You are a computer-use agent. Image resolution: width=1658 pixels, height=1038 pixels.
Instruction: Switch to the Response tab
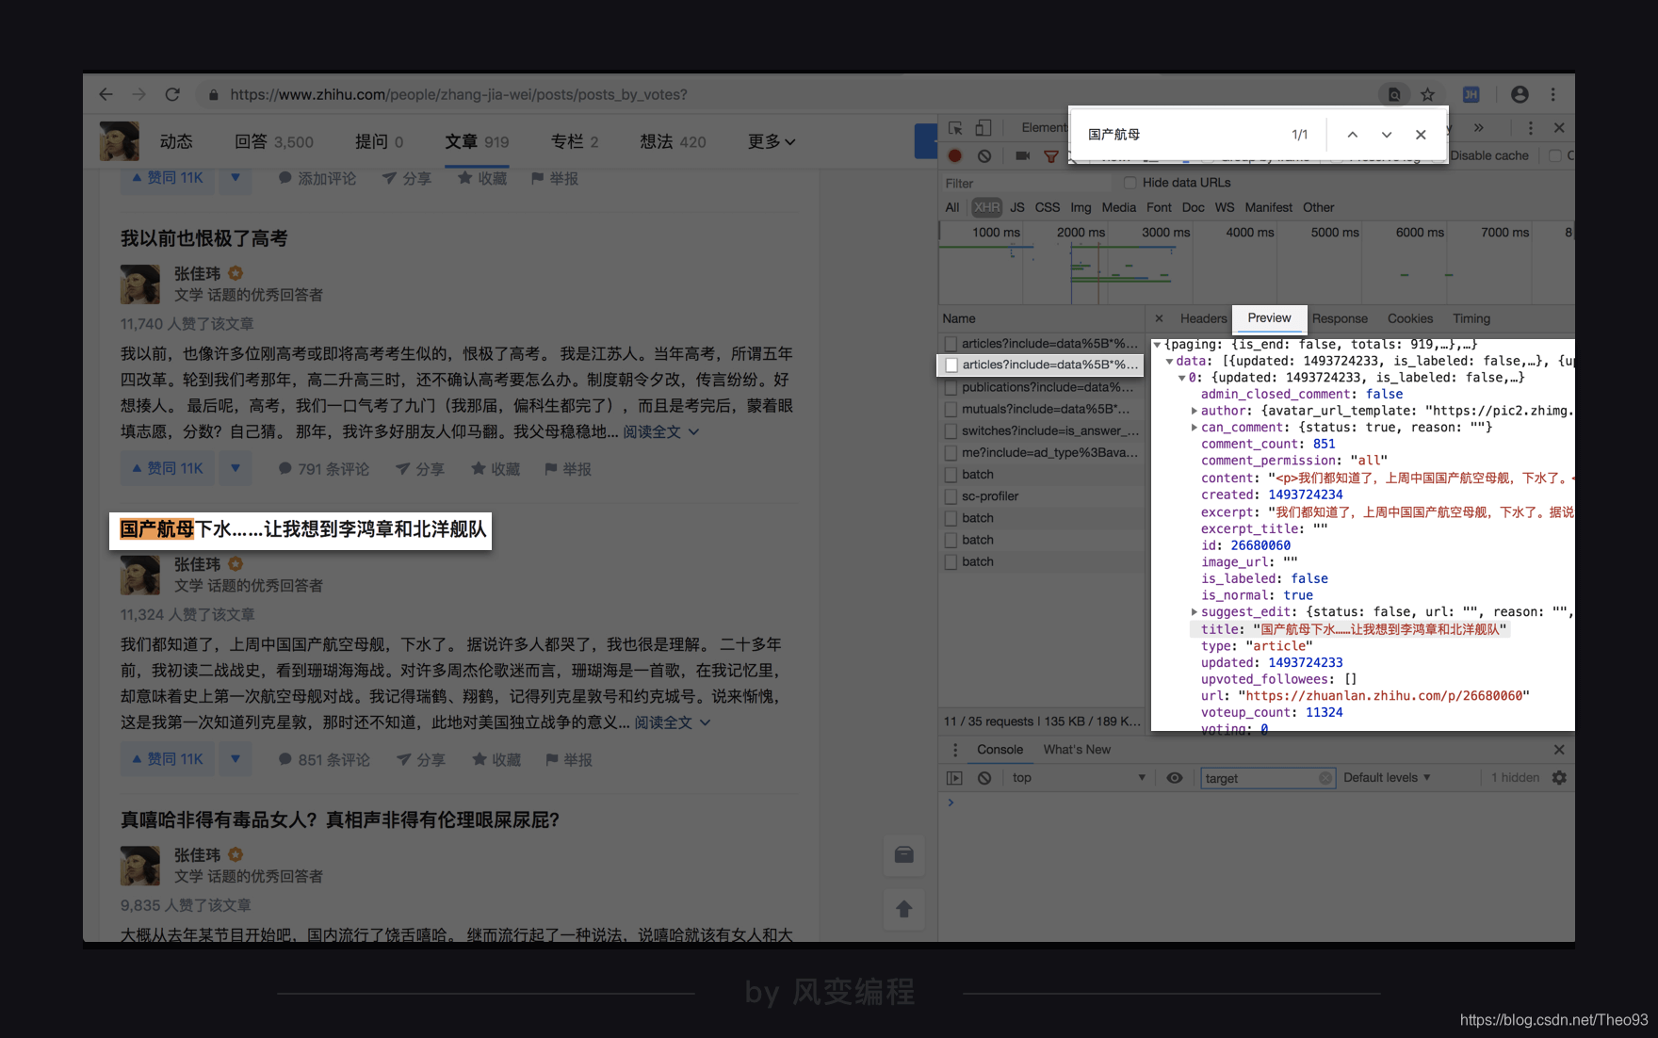point(1340,318)
